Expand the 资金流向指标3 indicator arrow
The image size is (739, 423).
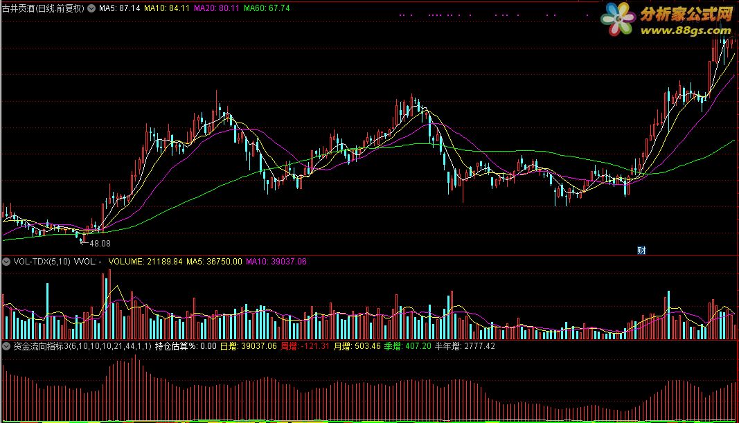tap(6, 346)
